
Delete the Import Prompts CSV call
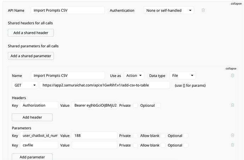(x=232, y=75)
